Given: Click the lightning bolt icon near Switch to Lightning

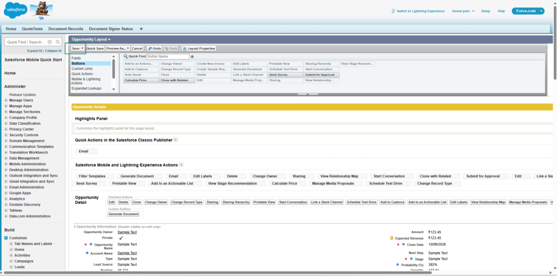Looking at the screenshot, I should [393, 11].
